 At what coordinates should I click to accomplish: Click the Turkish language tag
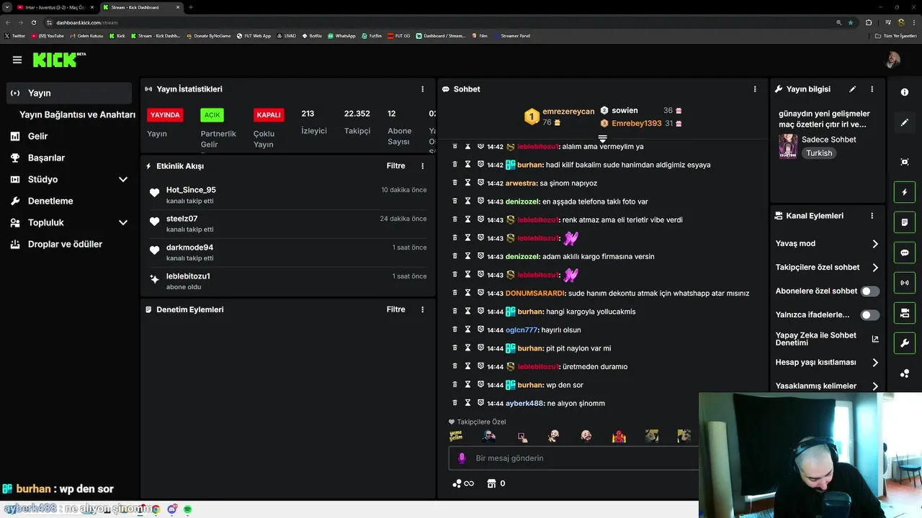(x=819, y=153)
